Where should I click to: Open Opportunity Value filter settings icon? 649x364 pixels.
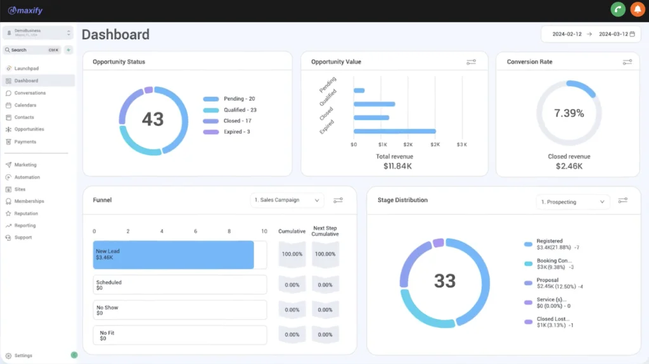point(471,62)
